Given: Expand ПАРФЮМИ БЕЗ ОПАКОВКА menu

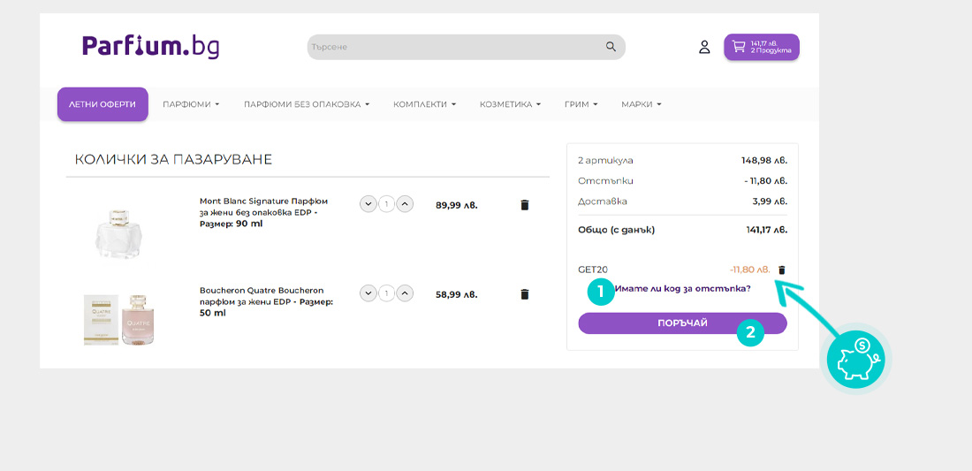Looking at the screenshot, I should [307, 105].
